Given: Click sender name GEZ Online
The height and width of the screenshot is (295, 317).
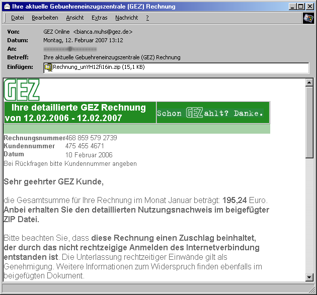Looking at the screenshot, I should point(56,32).
